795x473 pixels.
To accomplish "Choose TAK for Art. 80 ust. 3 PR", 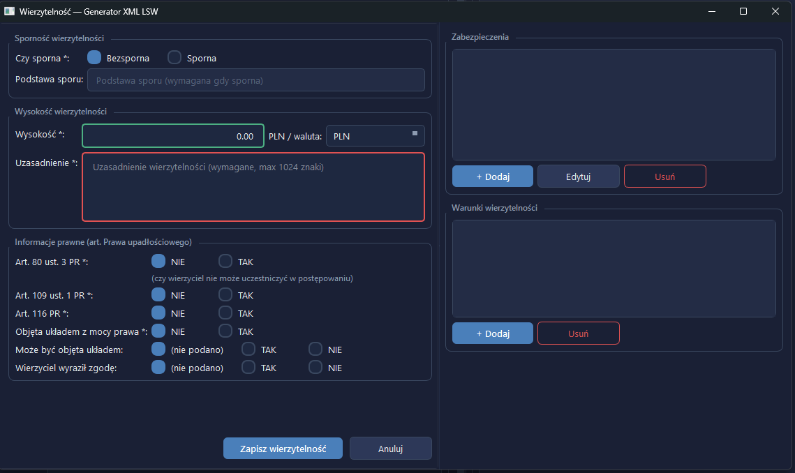I will click(225, 262).
